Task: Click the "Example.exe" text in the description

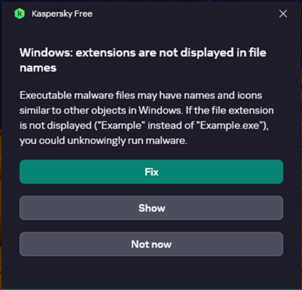Action: coord(231,125)
